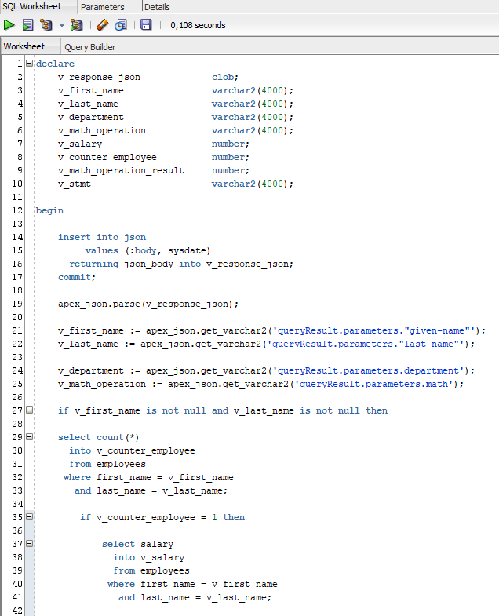
Task: Click line number 42 in the gutter
Action: point(17,611)
